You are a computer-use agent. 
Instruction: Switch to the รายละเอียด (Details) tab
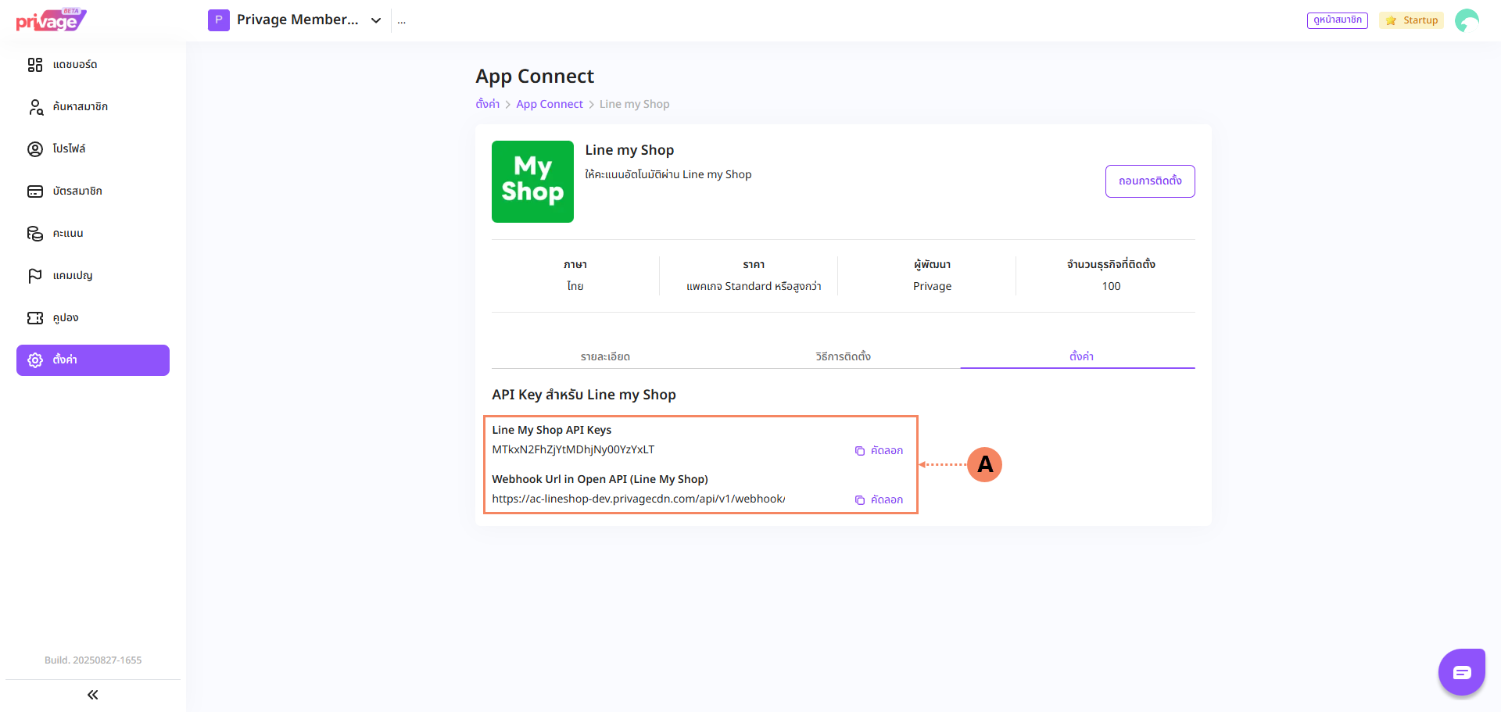pyautogui.click(x=605, y=356)
